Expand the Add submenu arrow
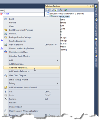Screen dimensions: 99x120 (x=58, y=60)
